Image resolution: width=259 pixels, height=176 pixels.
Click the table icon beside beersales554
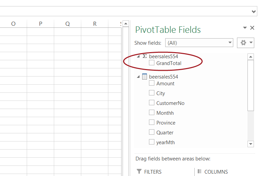(145, 77)
